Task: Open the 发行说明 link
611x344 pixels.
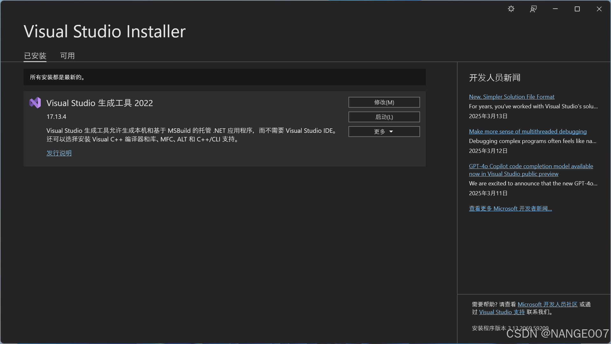Action: (59, 153)
